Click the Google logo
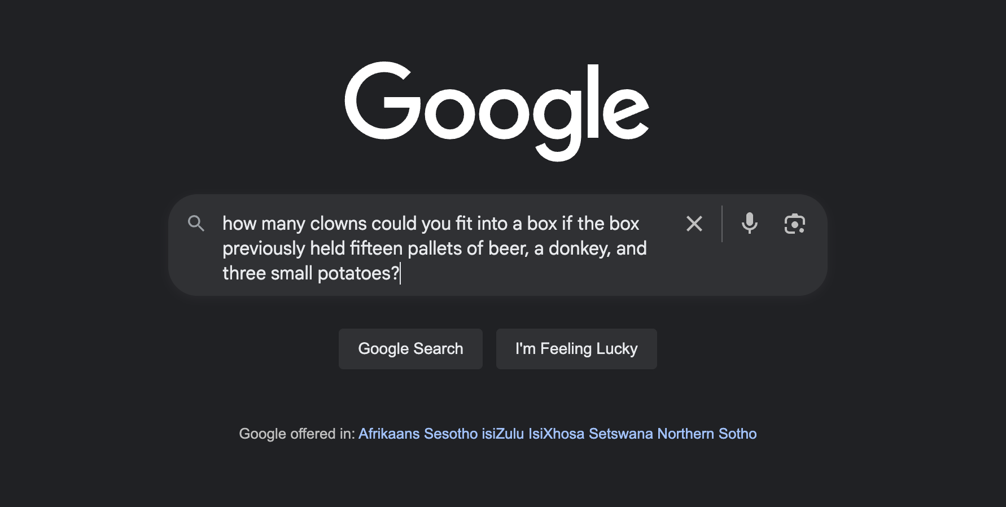 (x=497, y=110)
